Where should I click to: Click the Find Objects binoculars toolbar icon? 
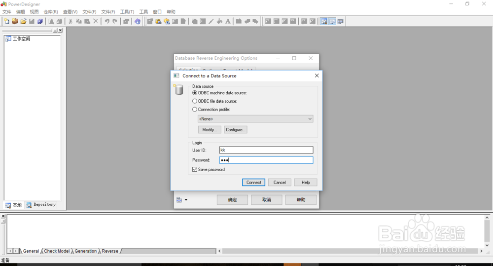[167, 21]
